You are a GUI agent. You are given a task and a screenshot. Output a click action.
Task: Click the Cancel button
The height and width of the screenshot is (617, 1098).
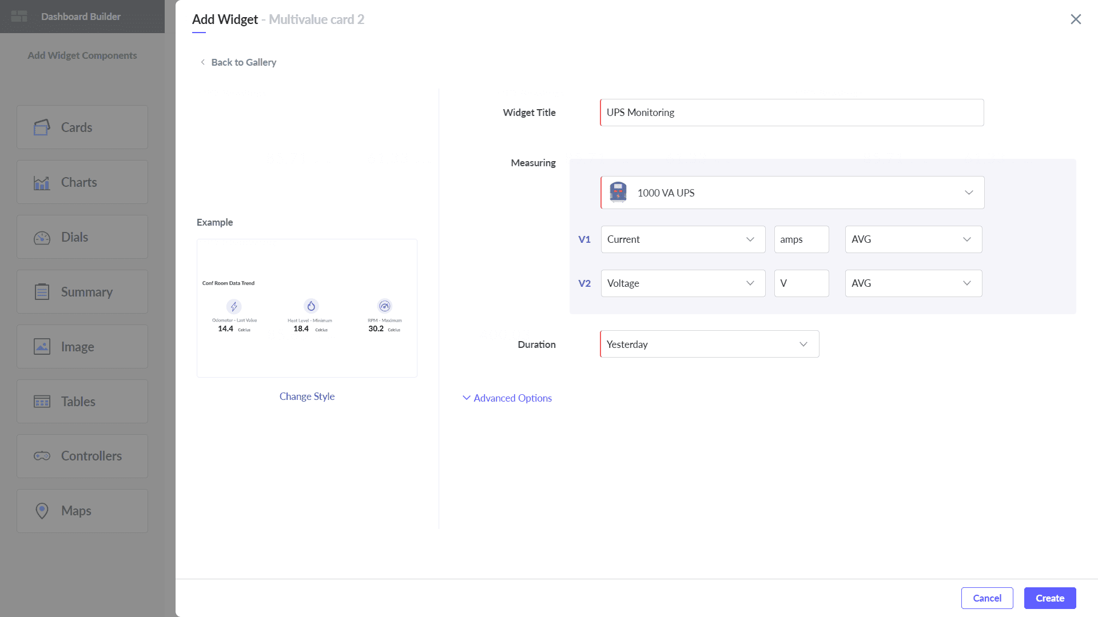(x=987, y=598)
